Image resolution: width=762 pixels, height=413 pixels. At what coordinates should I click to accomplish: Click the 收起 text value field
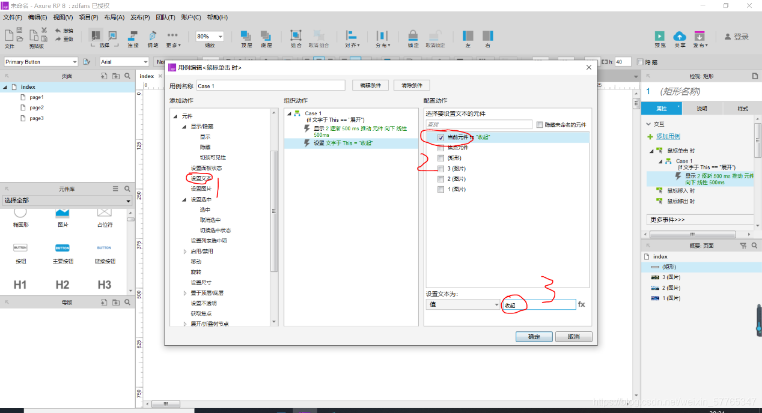click(538, 305)
